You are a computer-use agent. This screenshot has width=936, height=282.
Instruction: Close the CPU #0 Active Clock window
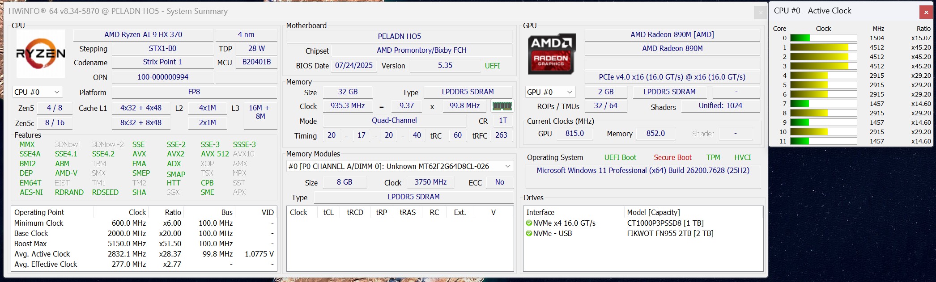point(926,12)
